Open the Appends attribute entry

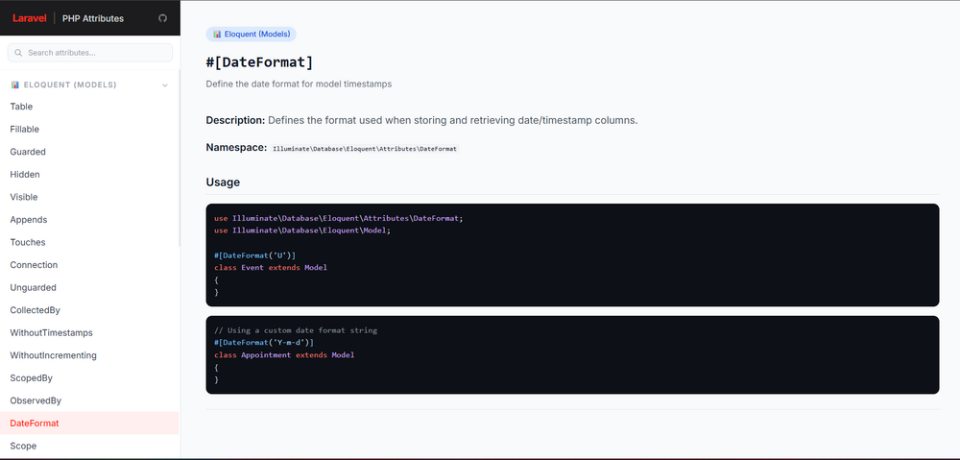coord(89,220)
